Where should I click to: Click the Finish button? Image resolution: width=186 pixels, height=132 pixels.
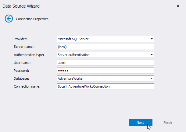coord(167,123)
